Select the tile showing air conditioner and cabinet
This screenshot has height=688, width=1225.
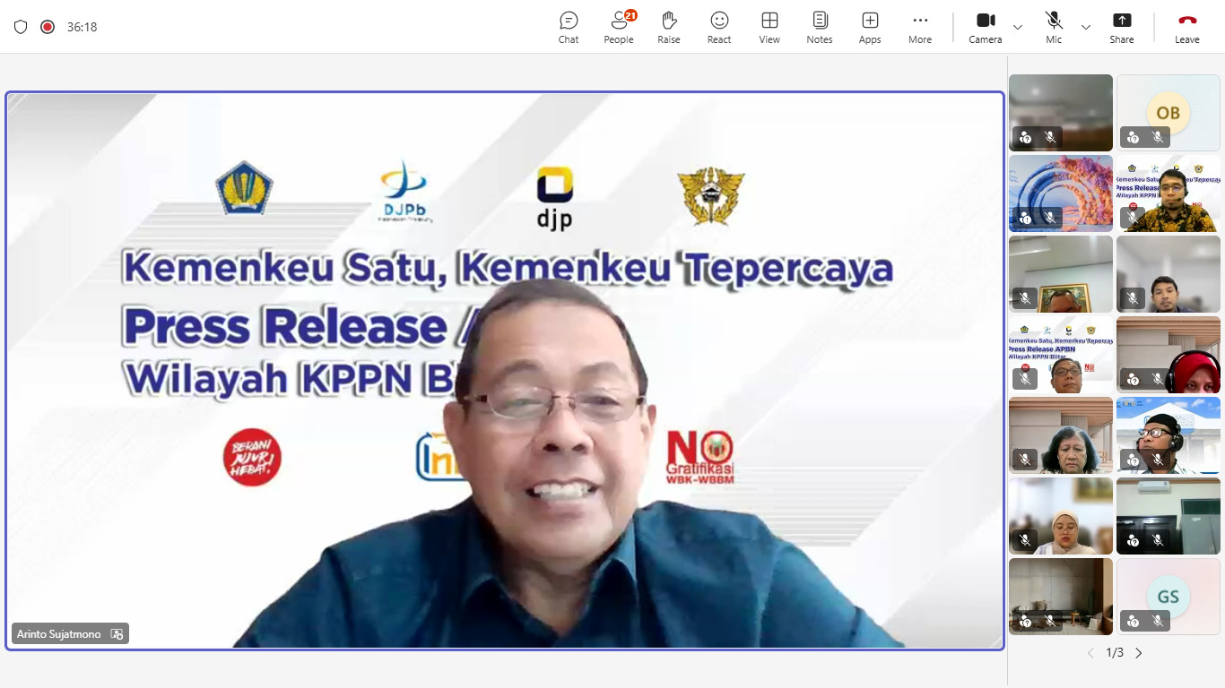tap(1169, 516)
